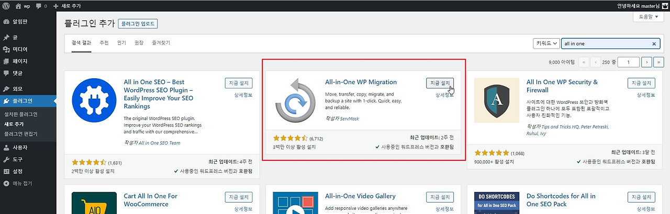Install Cart All In One For WooCommerce
The height and width of the screenshot is (214, 670).
(239, 197)
